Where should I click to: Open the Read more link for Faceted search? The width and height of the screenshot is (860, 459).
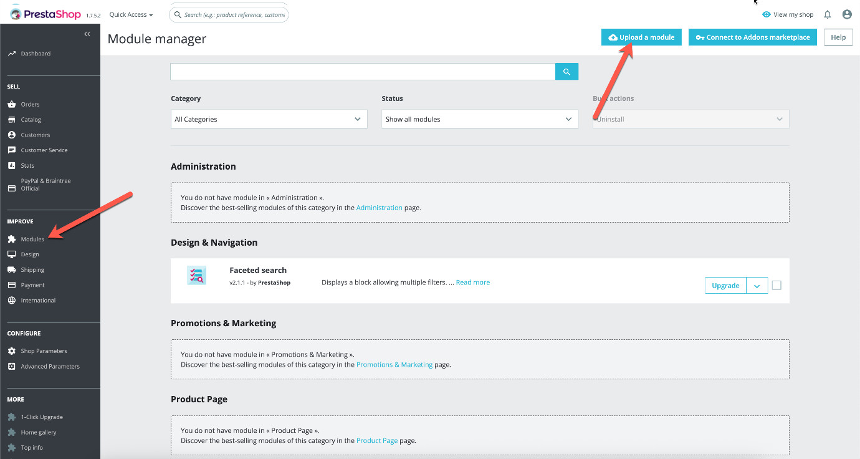click(472, 282)
